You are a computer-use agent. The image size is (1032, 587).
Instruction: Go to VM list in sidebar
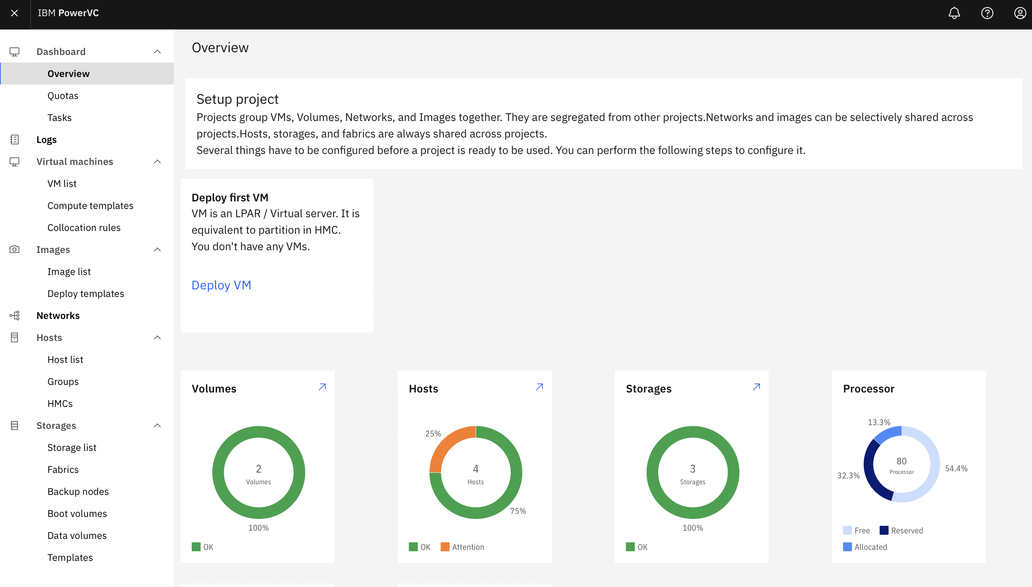tap(61, 184)
